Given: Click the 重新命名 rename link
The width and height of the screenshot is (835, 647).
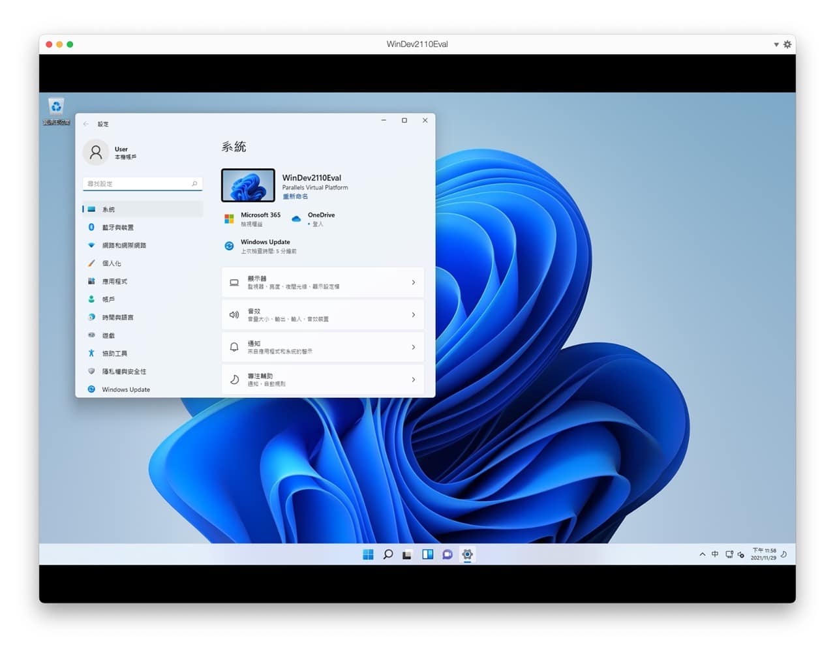Looking at the screenshot, I should pyautogui.click(x=295, y=196).
